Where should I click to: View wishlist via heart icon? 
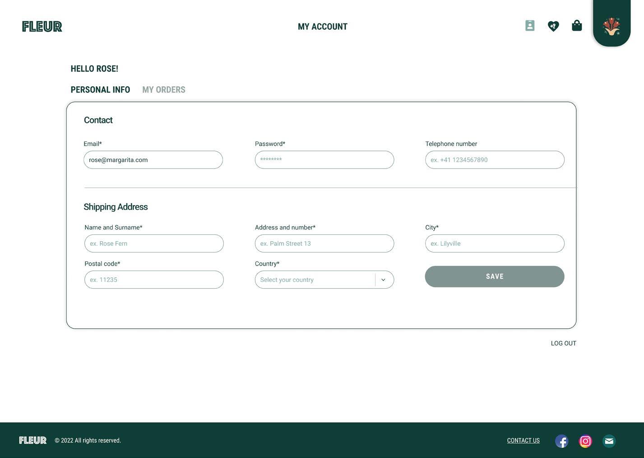553,26
